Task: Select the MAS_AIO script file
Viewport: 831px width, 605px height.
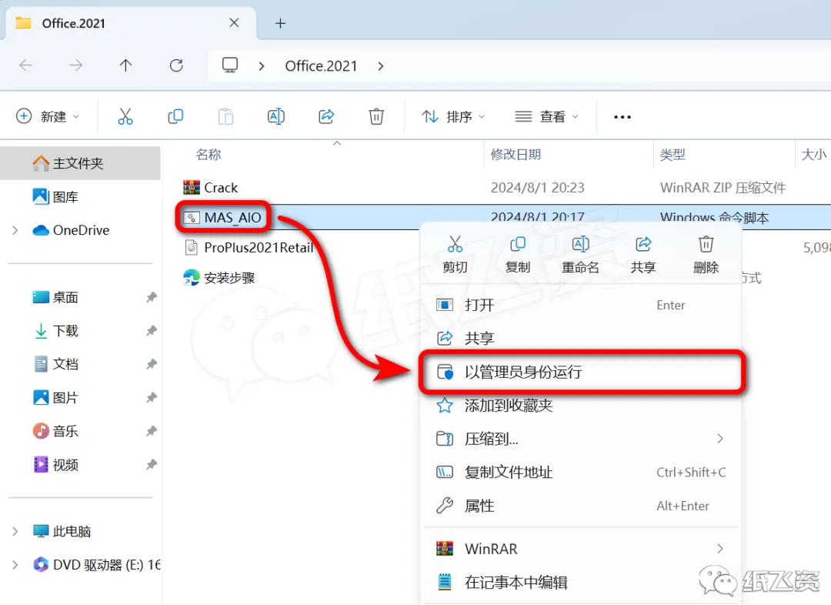Action: [x=222, y=217]
